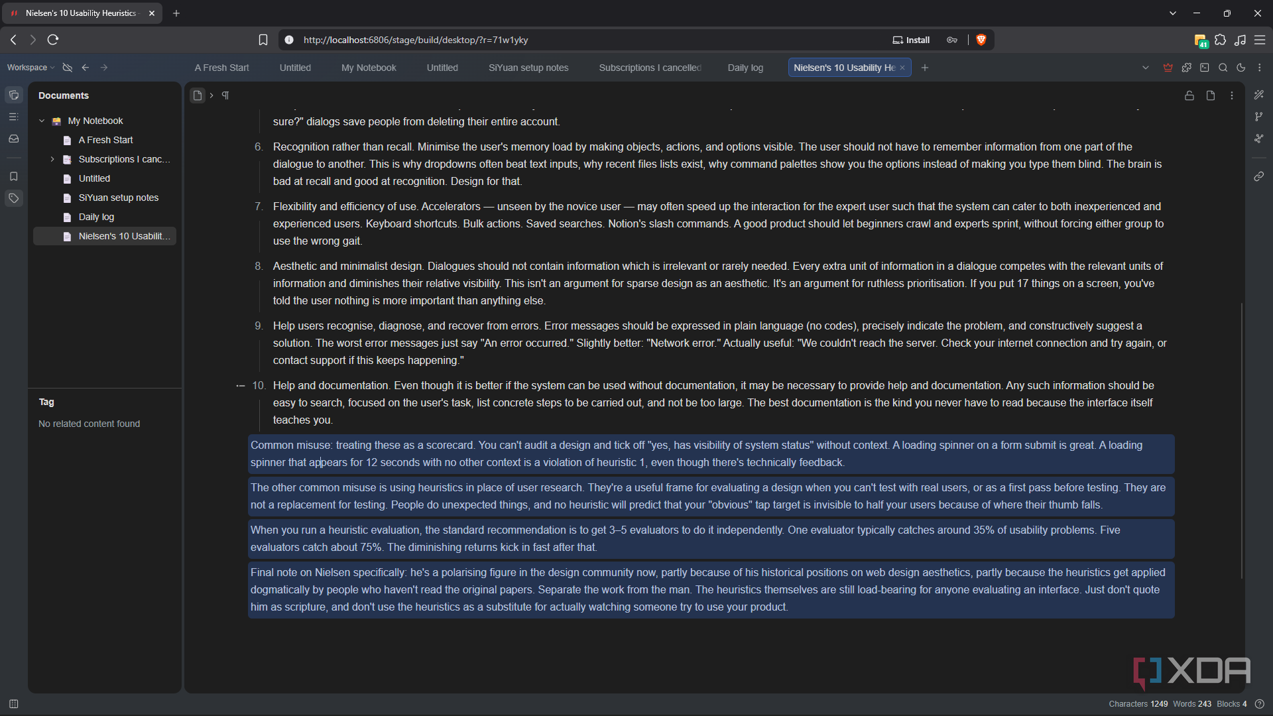Switch to the SiYuan setup notes tab
Screen dimensions: 1273x716
528,68
